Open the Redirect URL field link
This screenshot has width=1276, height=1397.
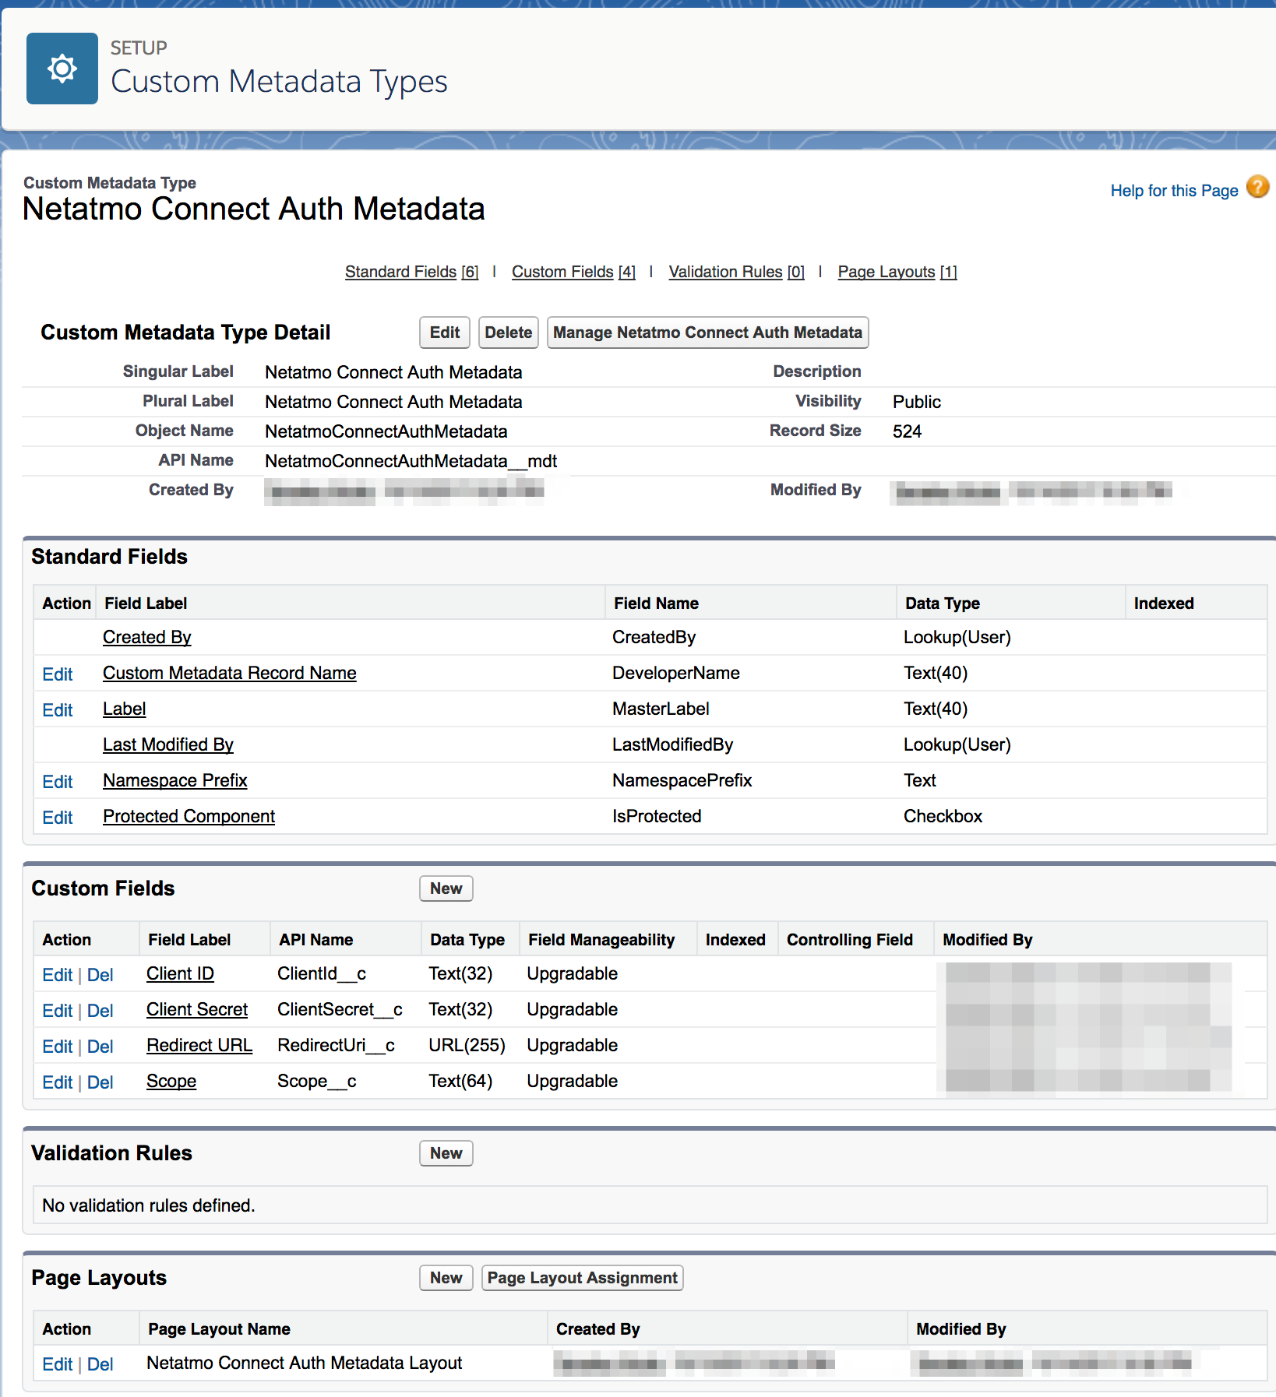point(199,1045)
